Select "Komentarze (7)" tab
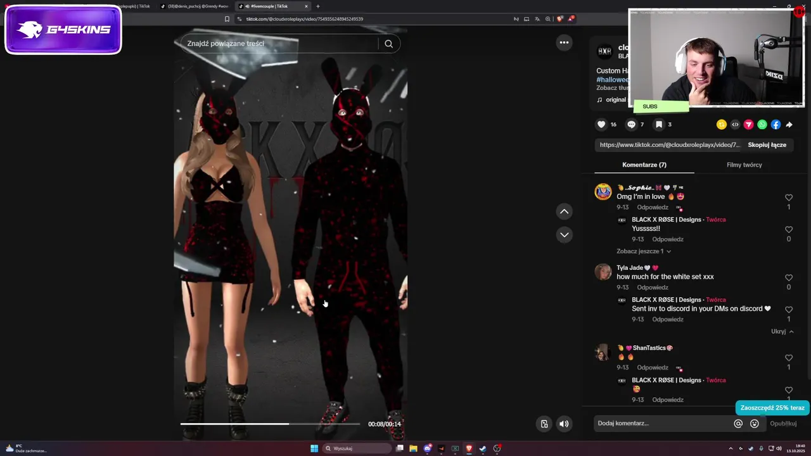 (x=644, y=165)
